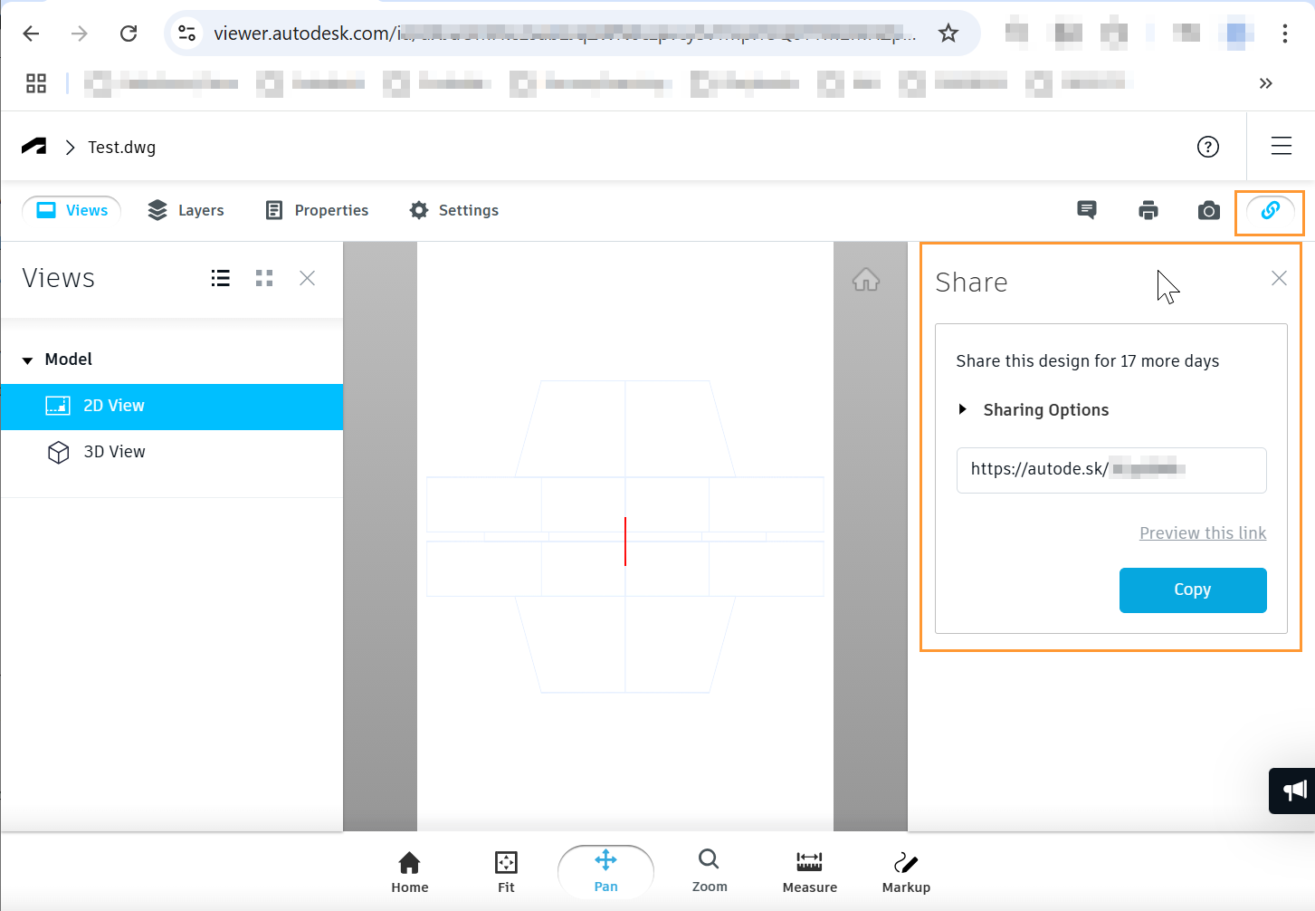Take a screenshot with the camera icon
The image size is (1315, 911).
tap(1208, 209)
